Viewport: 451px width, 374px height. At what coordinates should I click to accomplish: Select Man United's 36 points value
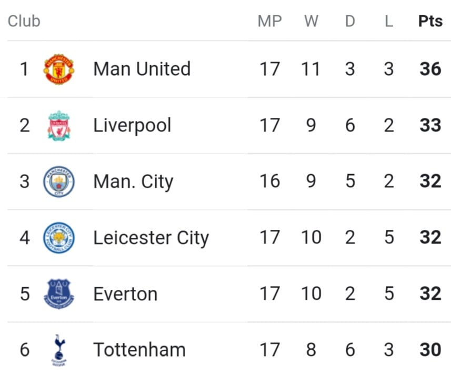pyautogui.click(x=430, y=69)
